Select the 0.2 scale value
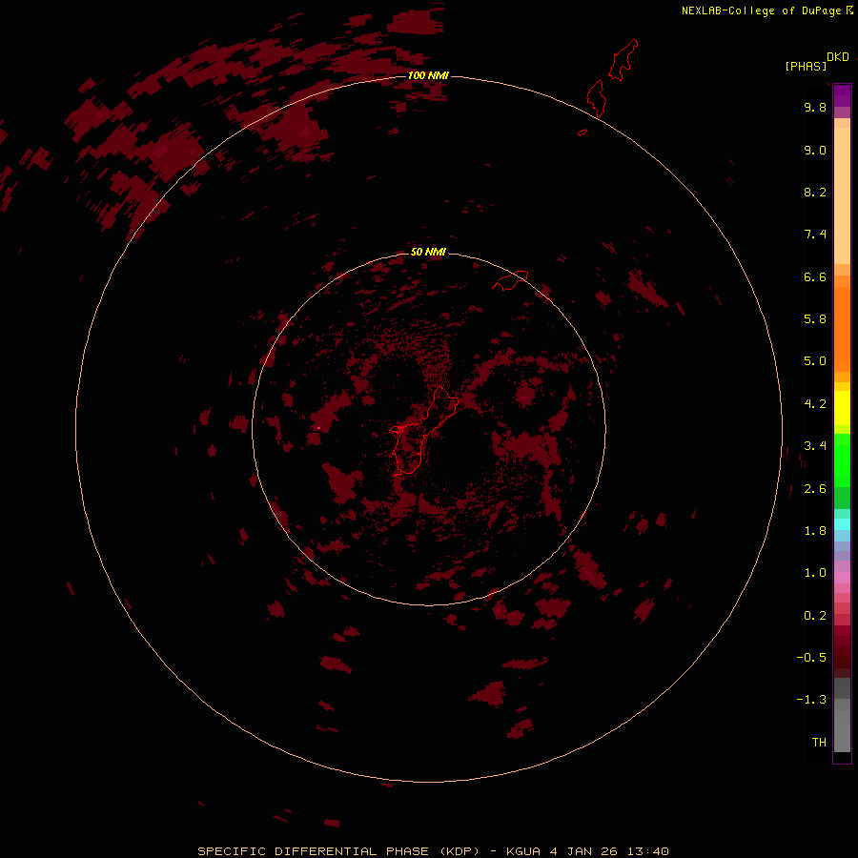 coord(815,616)
